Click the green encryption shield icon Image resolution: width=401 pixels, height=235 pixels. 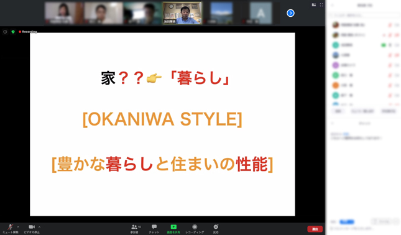click(x=13, y=32)
